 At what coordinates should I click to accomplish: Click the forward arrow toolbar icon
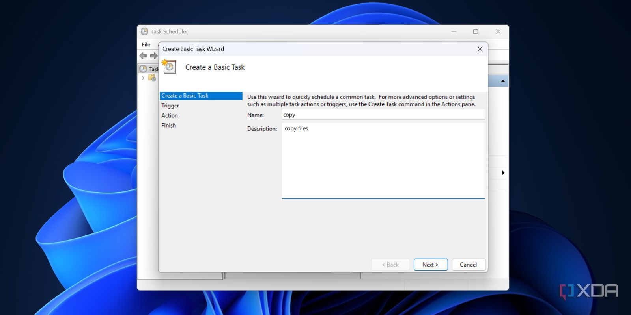click(x=153, y=56)
